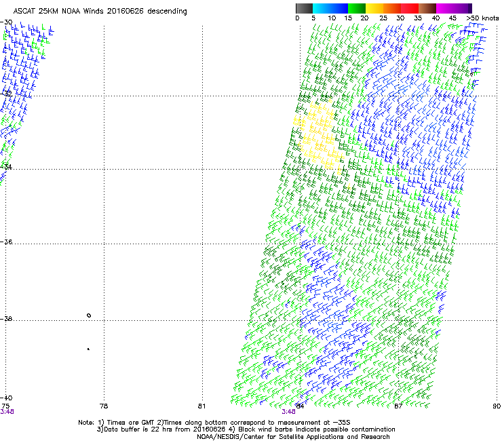Viewport: 502px width, 441px height.
Task: Click the '90' longitude axis label
Action: click(497, 406)
